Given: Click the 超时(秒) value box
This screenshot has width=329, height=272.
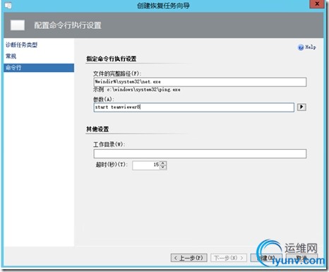Looking at the screenshot, I should point(146,165).
